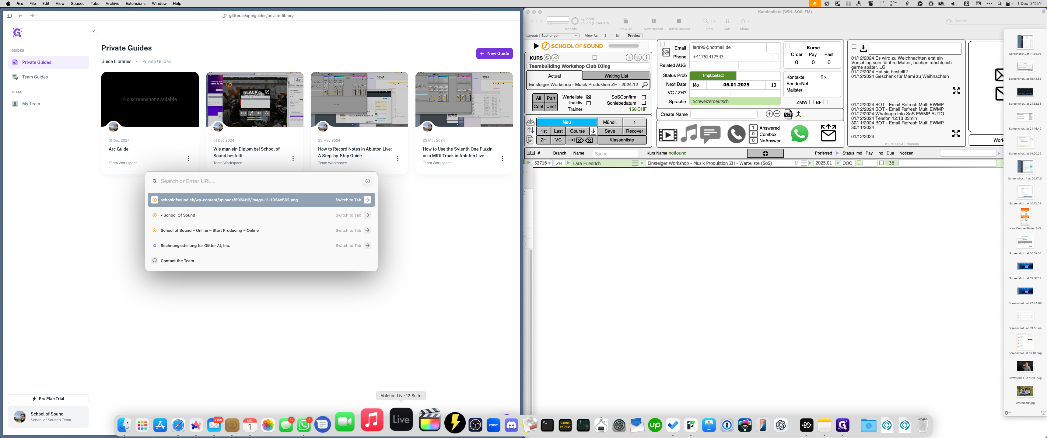Click the inbox tray icon left of Neu
The image size is (1047, 438).
click(x=531, y=122)
